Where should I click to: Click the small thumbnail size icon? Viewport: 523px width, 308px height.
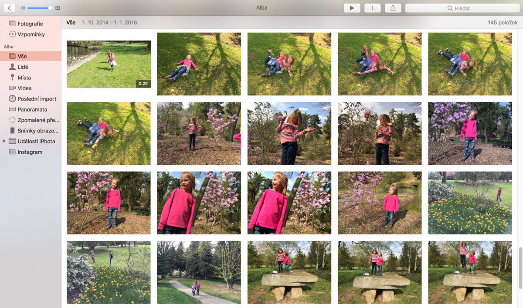pyautogui.click(x=23, y=8)
